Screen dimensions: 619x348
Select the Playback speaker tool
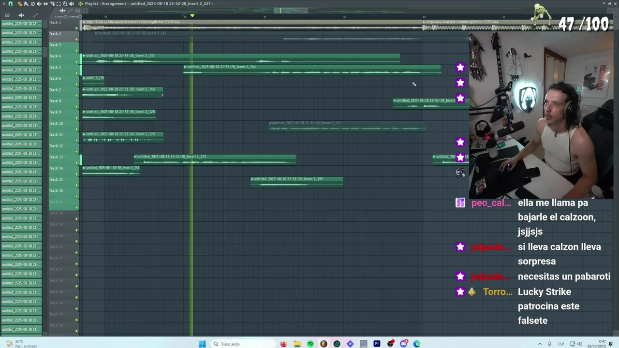point(72,3)
